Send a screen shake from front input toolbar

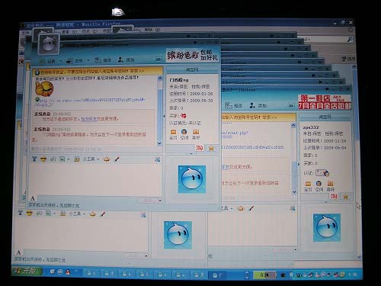point(53,159)
